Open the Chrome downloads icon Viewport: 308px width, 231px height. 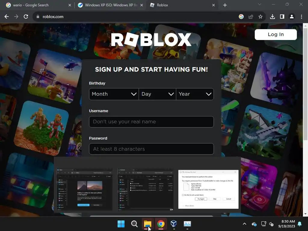point(273,17)
